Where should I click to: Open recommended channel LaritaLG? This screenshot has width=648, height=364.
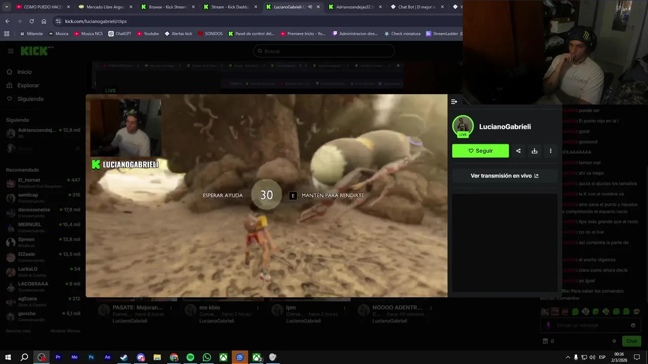[43, 272]
